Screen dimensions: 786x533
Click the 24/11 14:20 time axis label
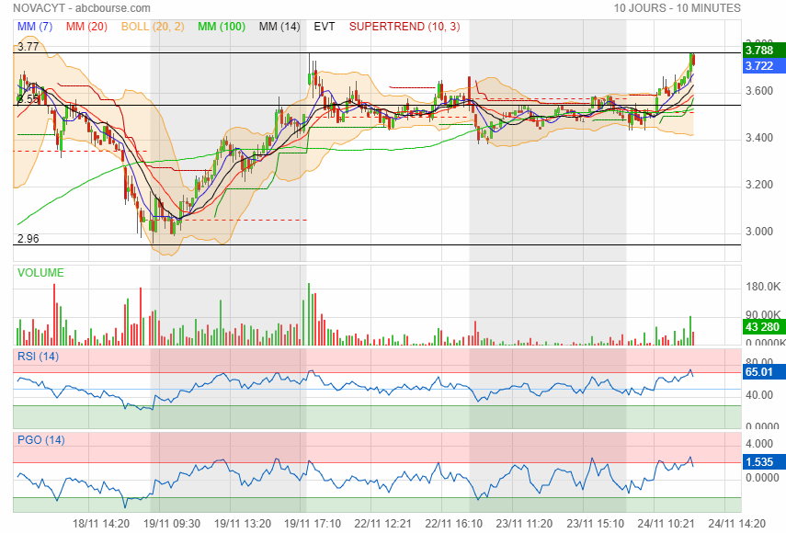coord(736,524)
